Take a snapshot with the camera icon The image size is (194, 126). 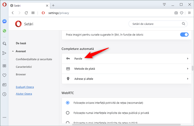[x=176, y=13]
